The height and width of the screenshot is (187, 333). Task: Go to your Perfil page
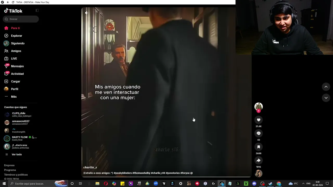click(x=11, y=89)
